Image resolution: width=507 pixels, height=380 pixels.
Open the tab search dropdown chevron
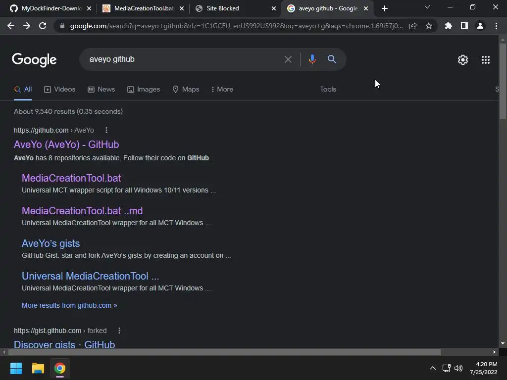(427, 7)
